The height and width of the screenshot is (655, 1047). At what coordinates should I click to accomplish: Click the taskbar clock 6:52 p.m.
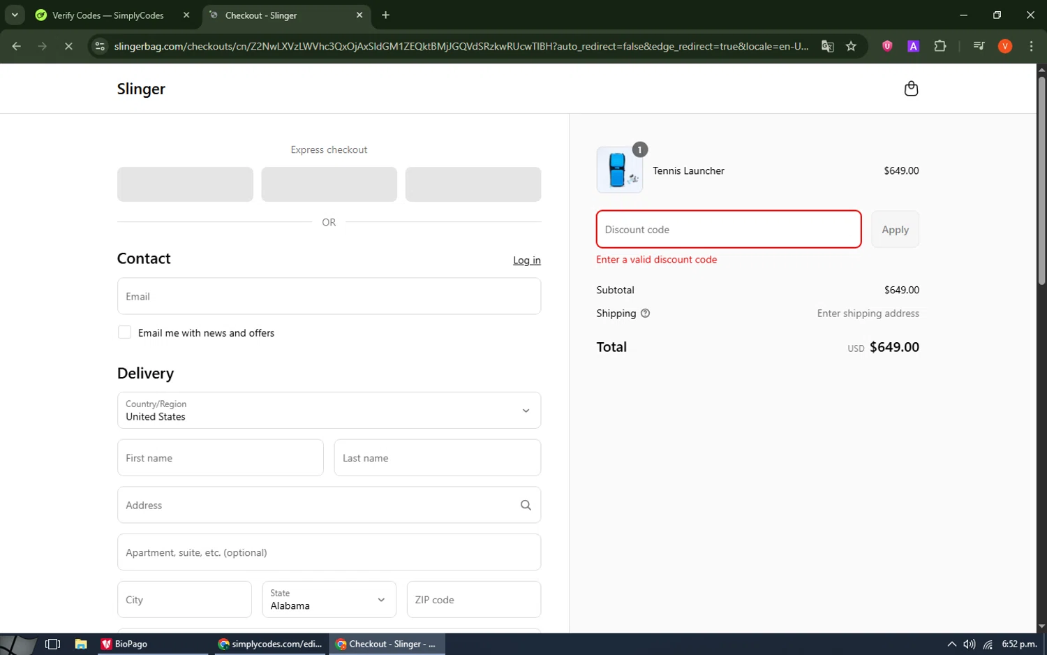1019,644
